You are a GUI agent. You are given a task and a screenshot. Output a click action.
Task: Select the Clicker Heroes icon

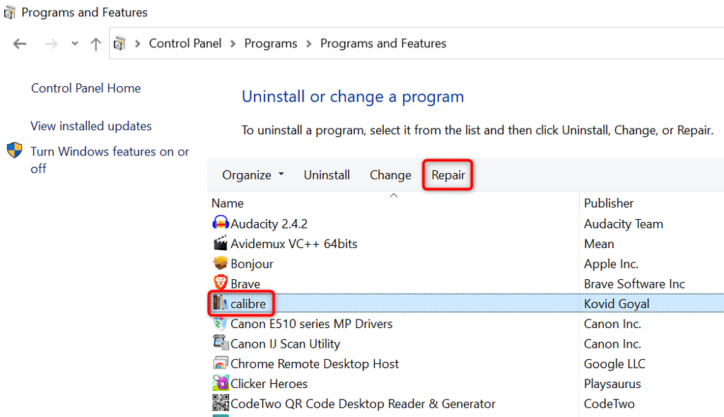pos(221,384)
